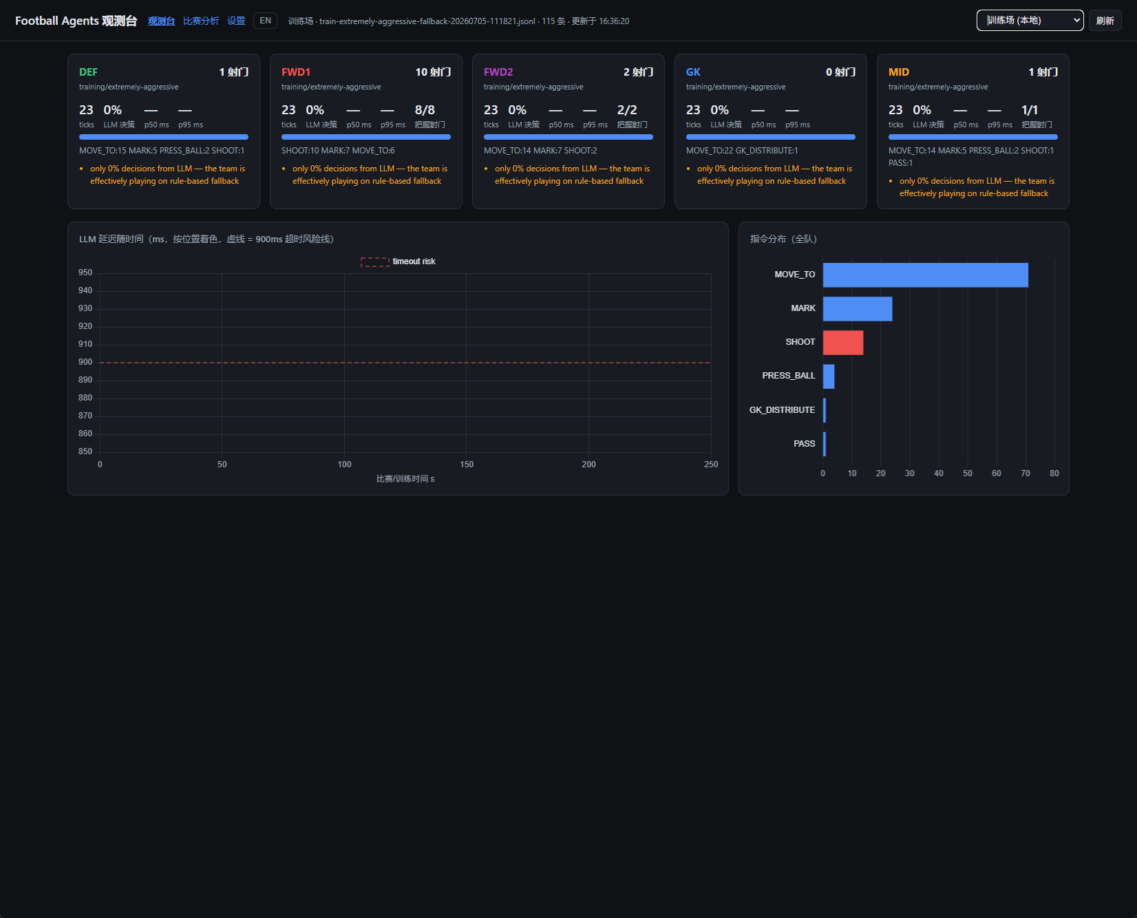
Task: Click the MID LLM fallback warning
Action: [x=977, y=187]
